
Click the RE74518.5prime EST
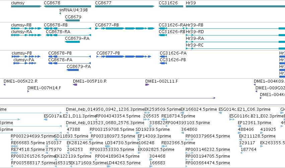click(14, 153)
